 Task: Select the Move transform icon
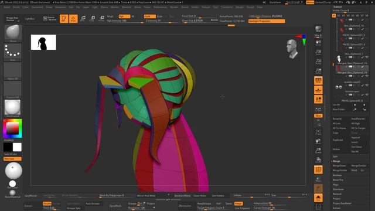point(83,19)
